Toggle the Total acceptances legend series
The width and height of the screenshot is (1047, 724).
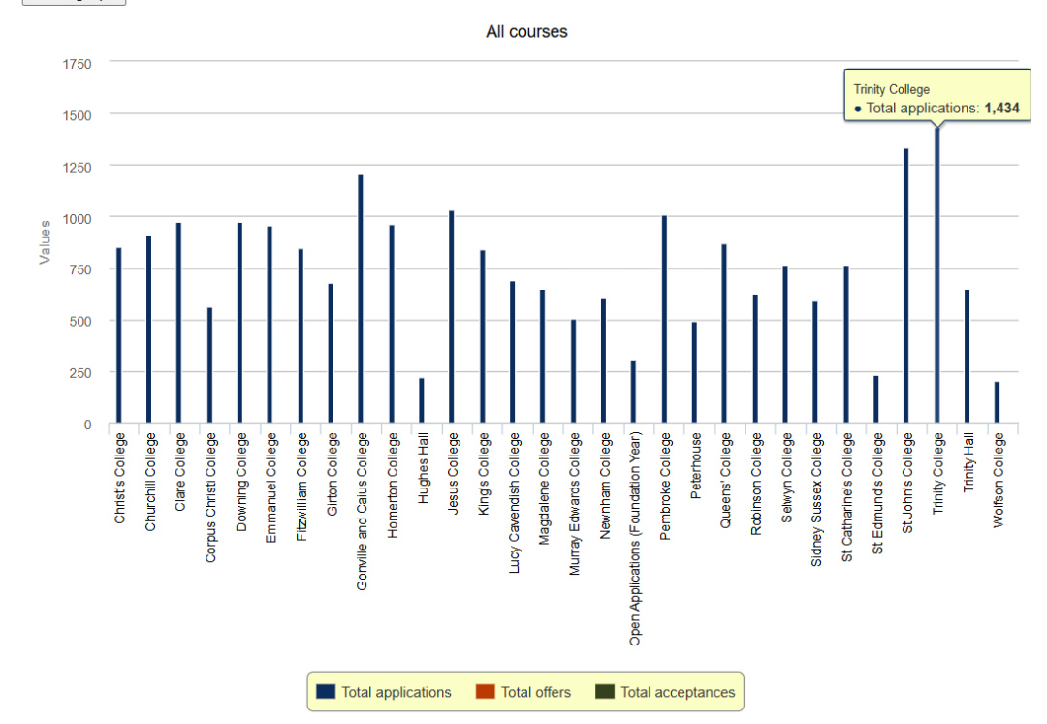pos(666,692)
